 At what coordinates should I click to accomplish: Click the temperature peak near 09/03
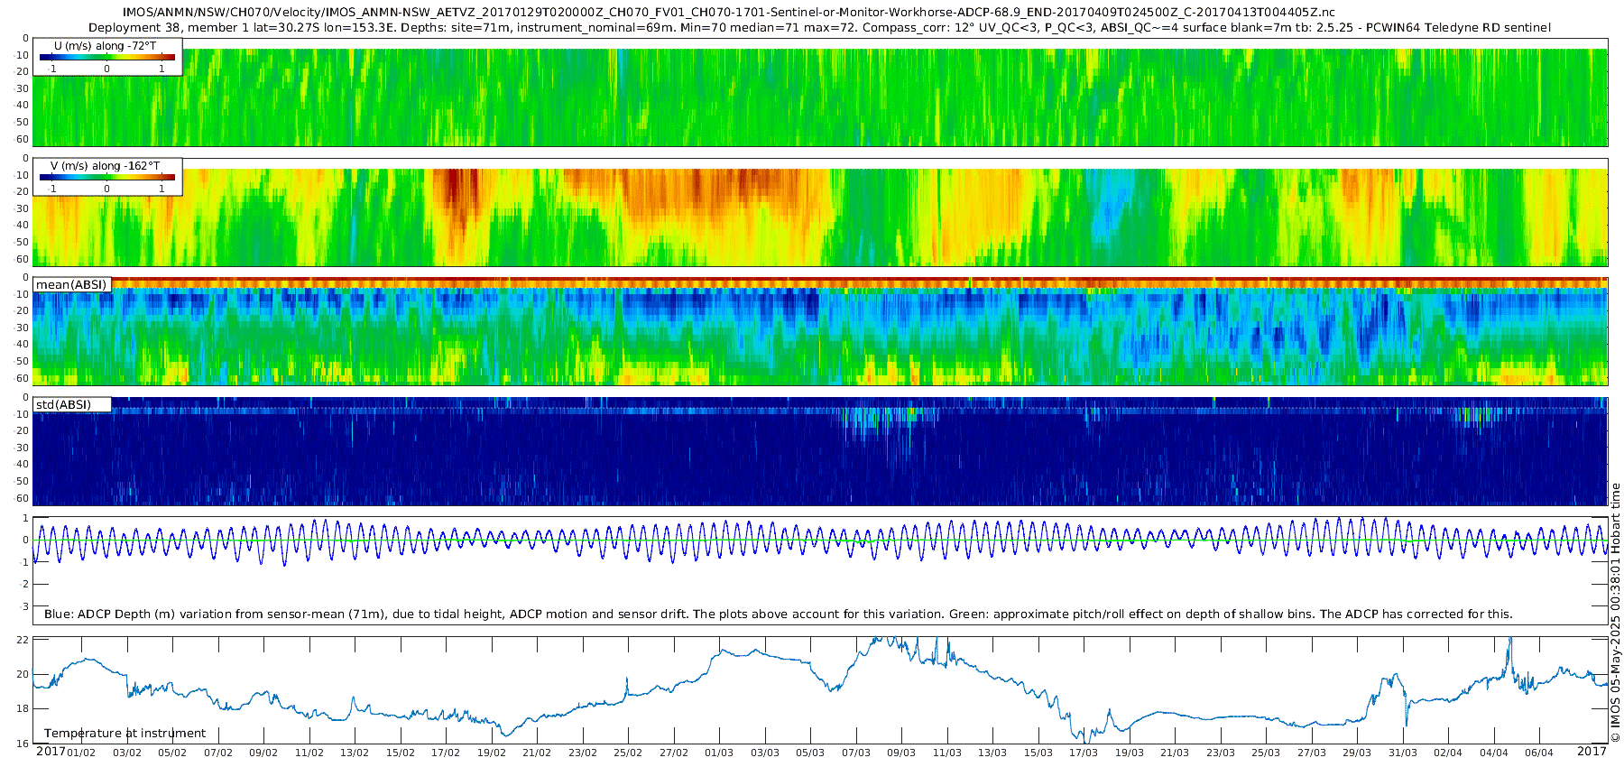[891, 640]
